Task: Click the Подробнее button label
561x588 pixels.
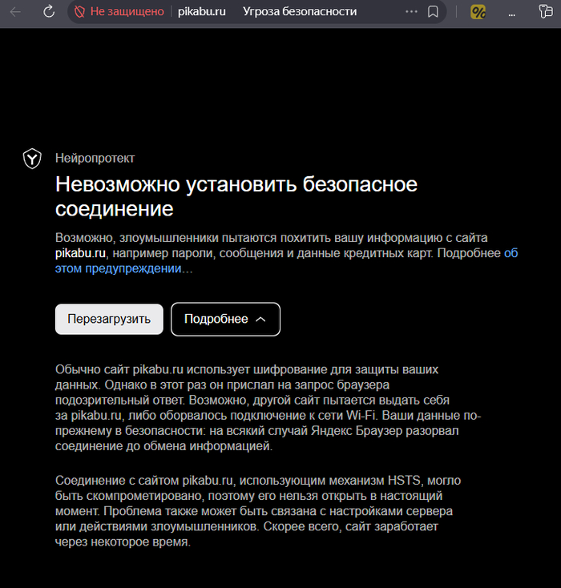Action: pyautogui.click(x=216, y=319)
